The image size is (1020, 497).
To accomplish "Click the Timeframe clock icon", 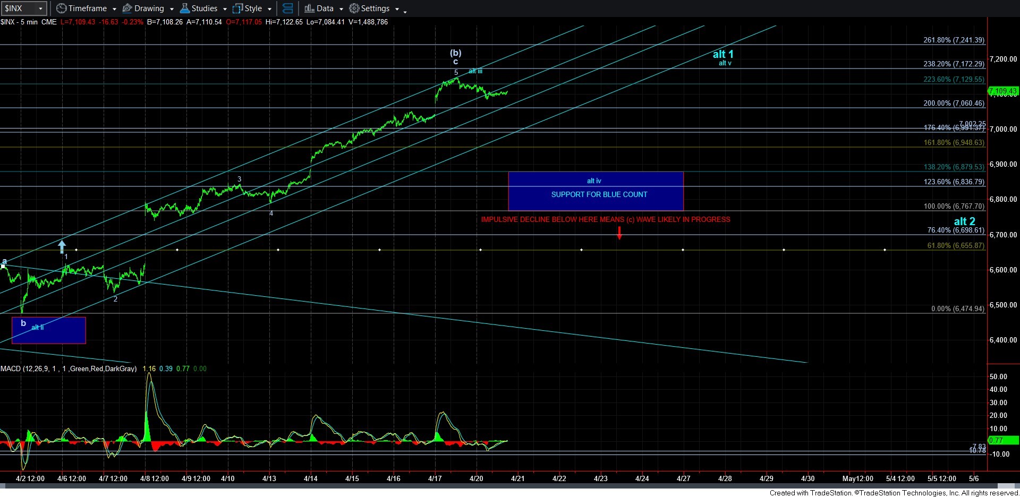I will 62,8.
